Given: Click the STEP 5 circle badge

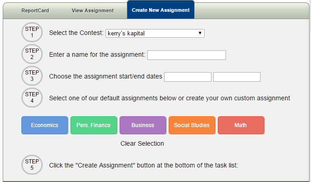Looking at the screenshot, I should [32, 165].
